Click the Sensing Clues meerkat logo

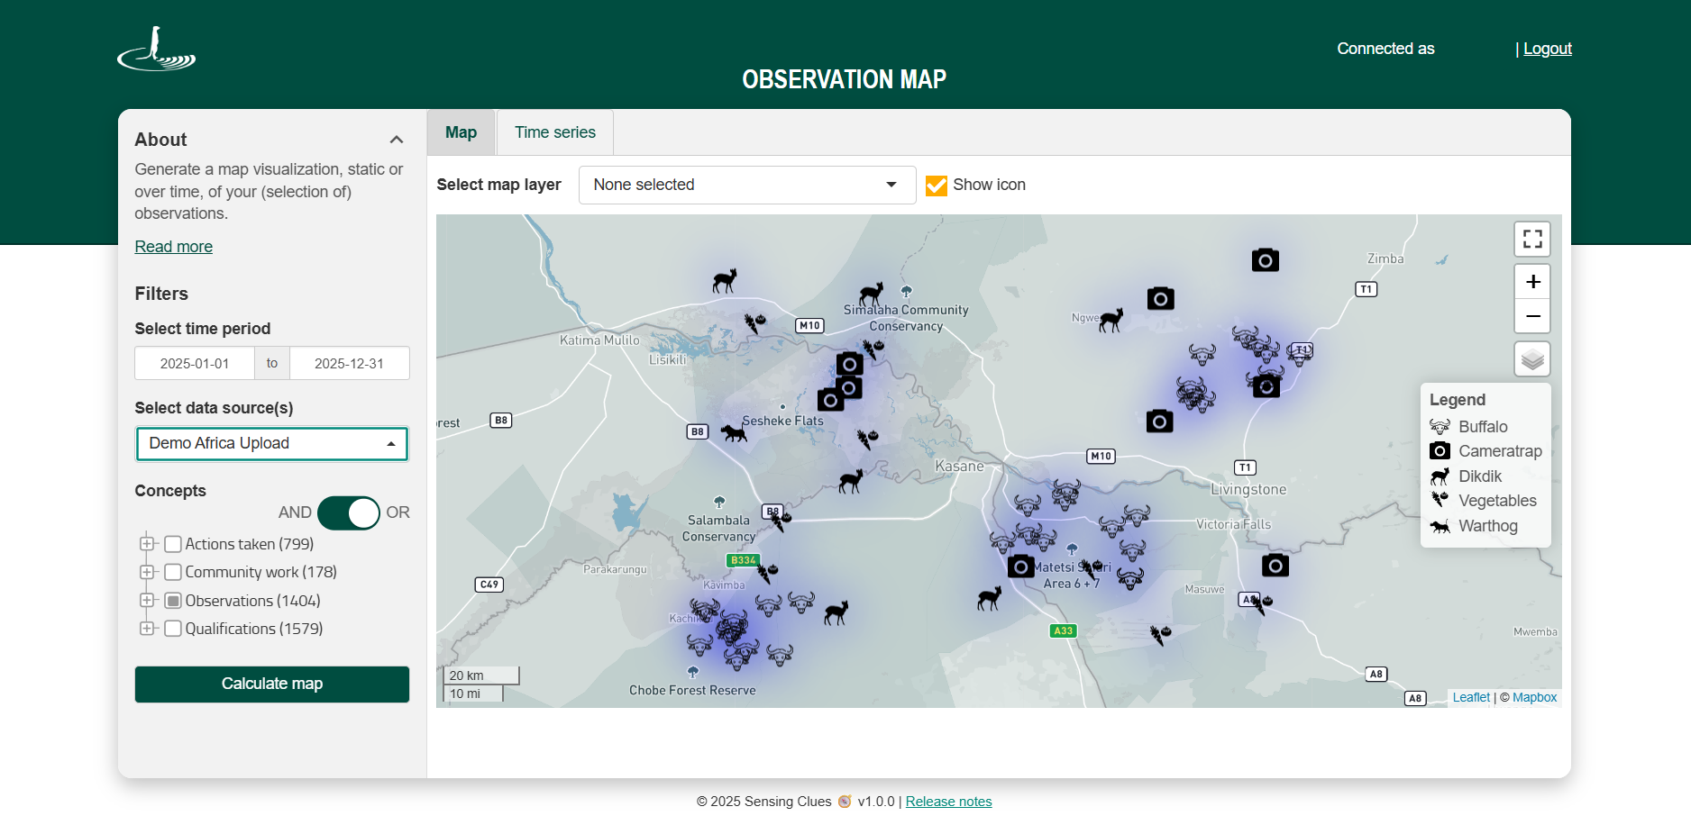157,49
